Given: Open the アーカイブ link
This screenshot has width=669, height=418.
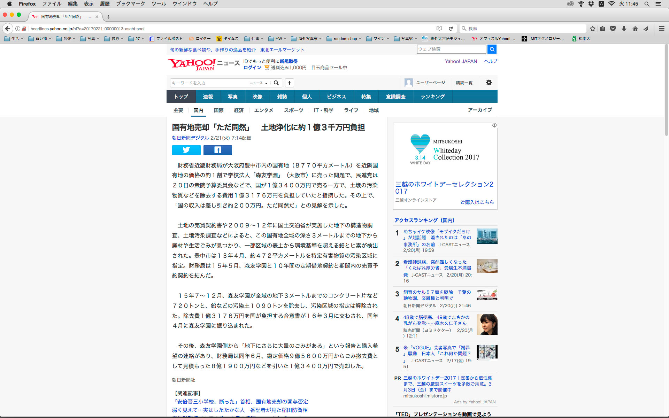Looking at the screenshot, I should tap(480, 110).
